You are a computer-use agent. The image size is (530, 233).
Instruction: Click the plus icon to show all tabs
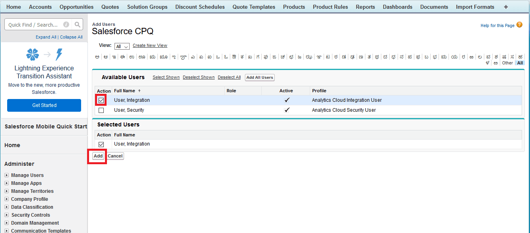coord(506,7)
